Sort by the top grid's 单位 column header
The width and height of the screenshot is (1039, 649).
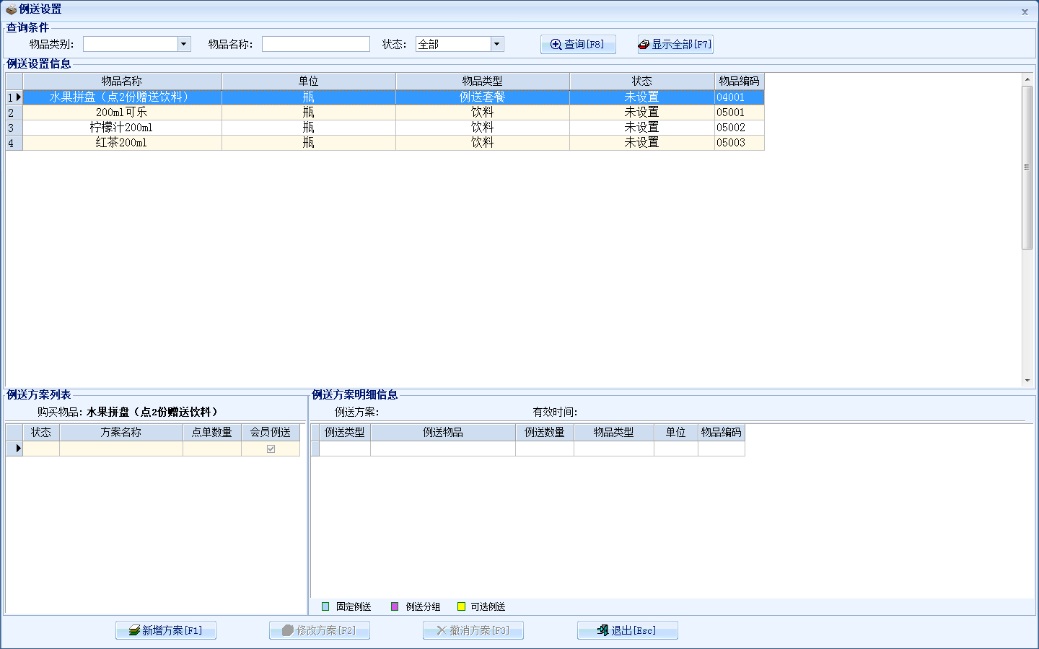(309, 81)
